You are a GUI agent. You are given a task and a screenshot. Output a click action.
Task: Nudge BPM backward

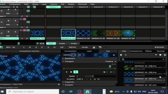pos(36,47)
